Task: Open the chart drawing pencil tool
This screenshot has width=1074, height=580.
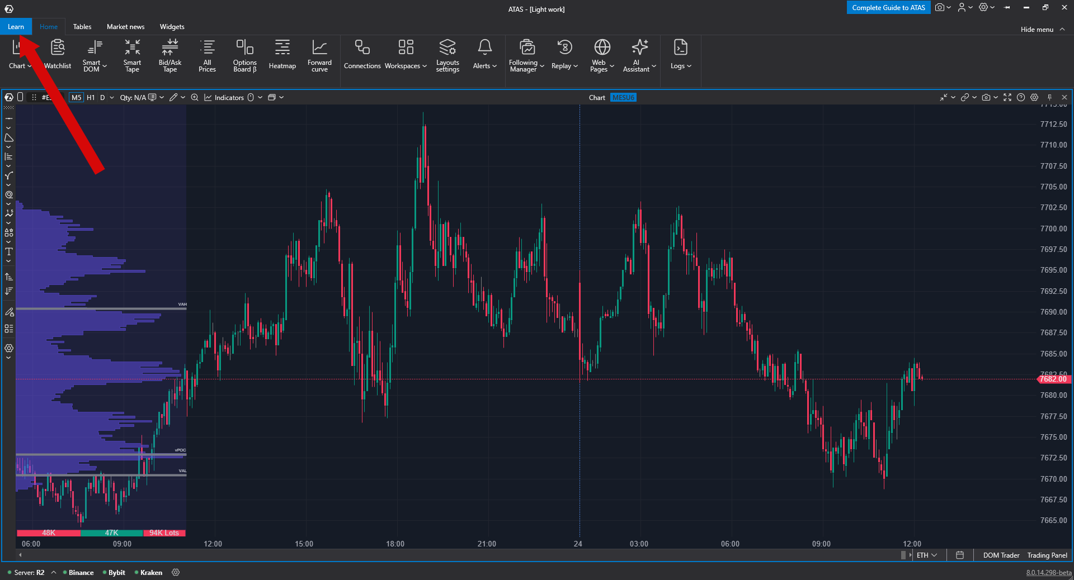Action: coord(173,97)
